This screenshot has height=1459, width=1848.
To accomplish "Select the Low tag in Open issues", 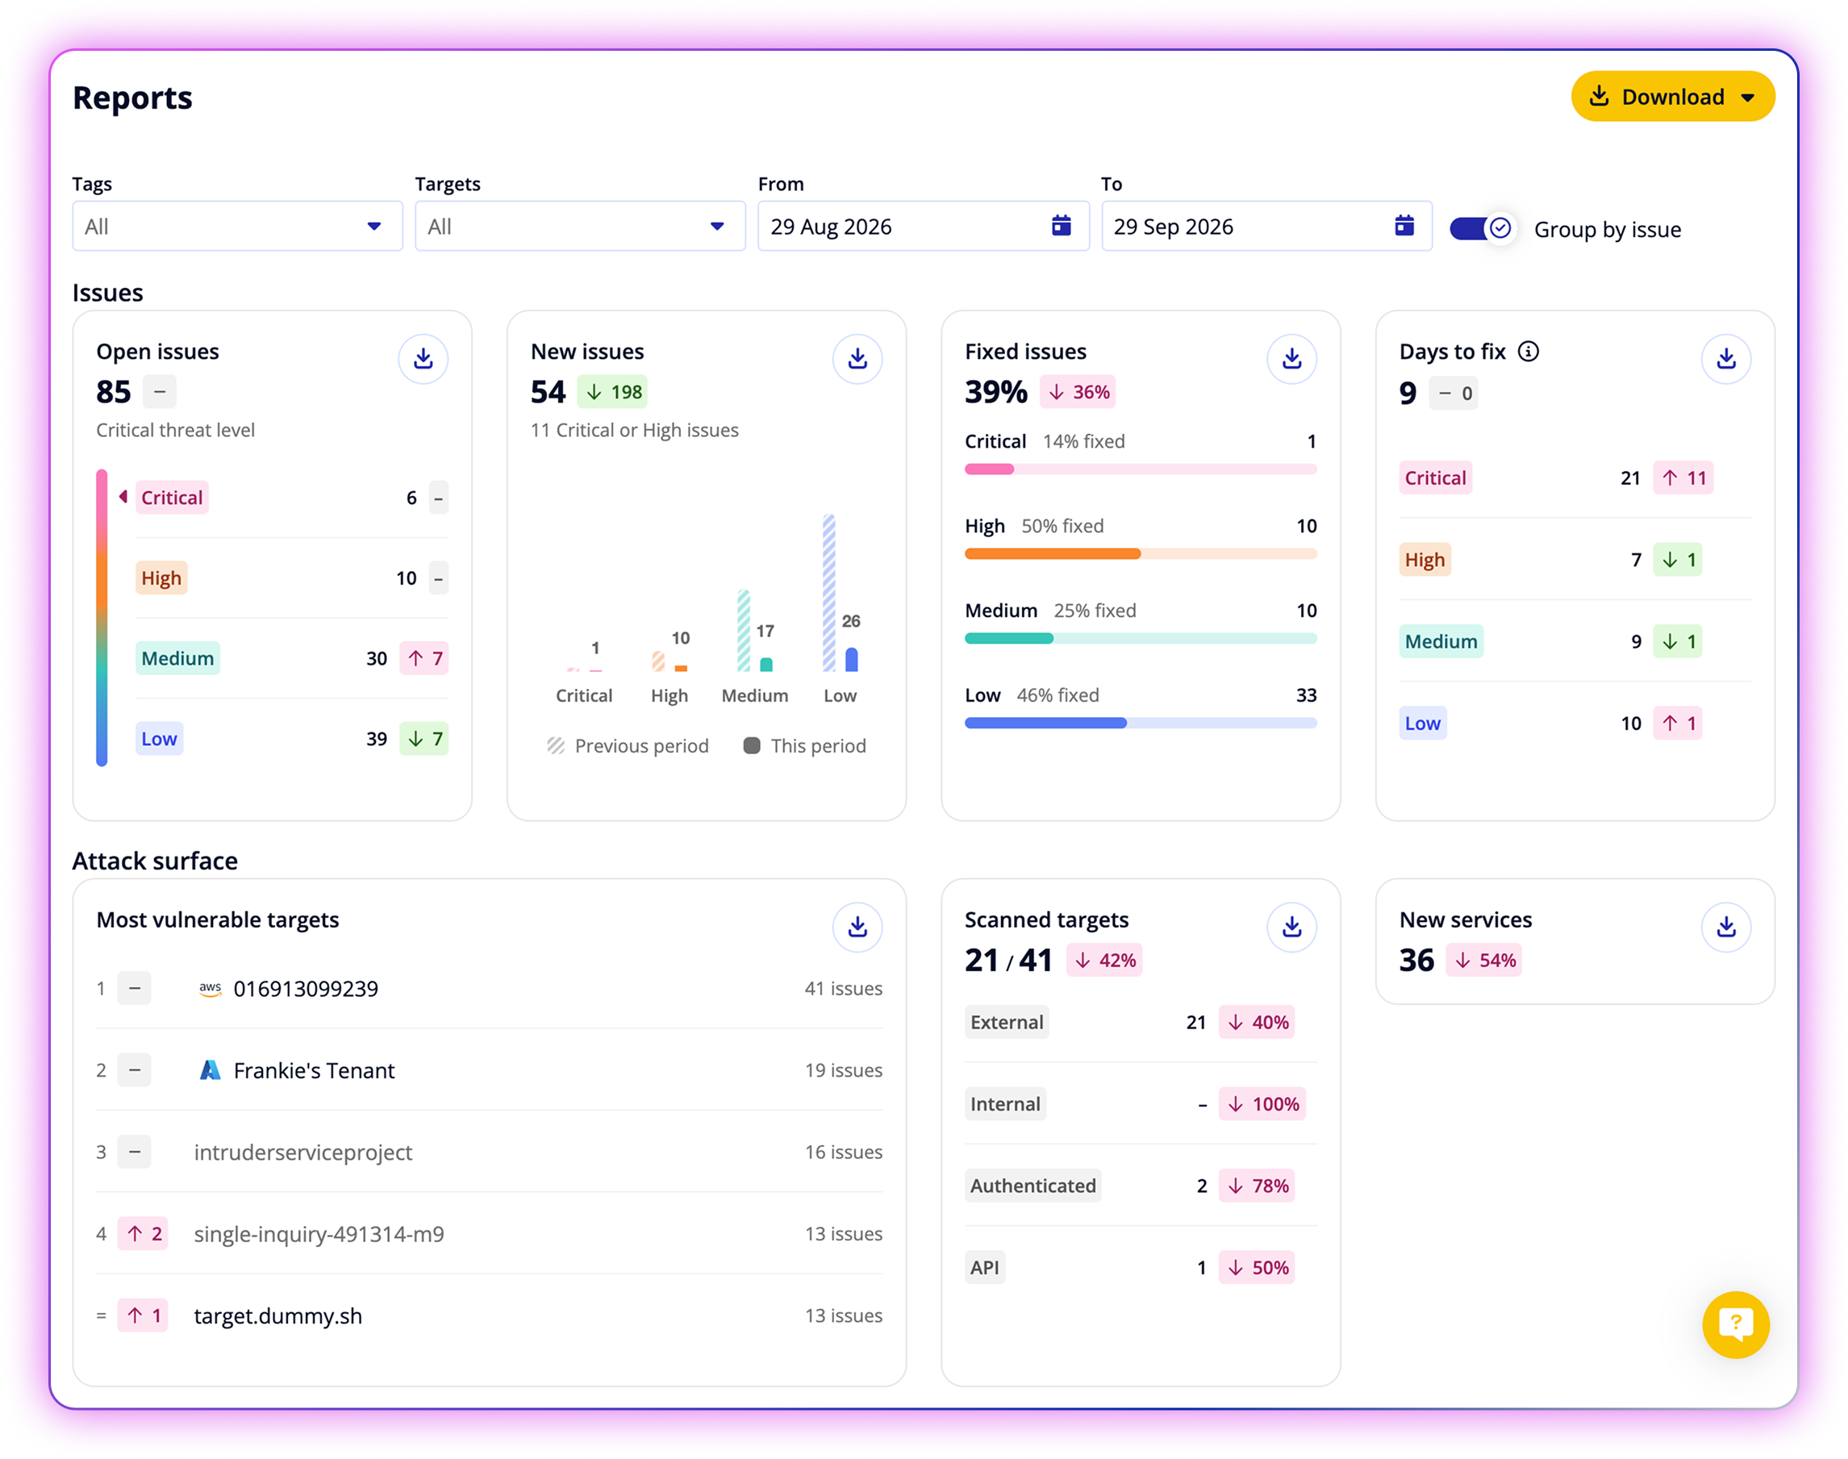I will [159, 739].
